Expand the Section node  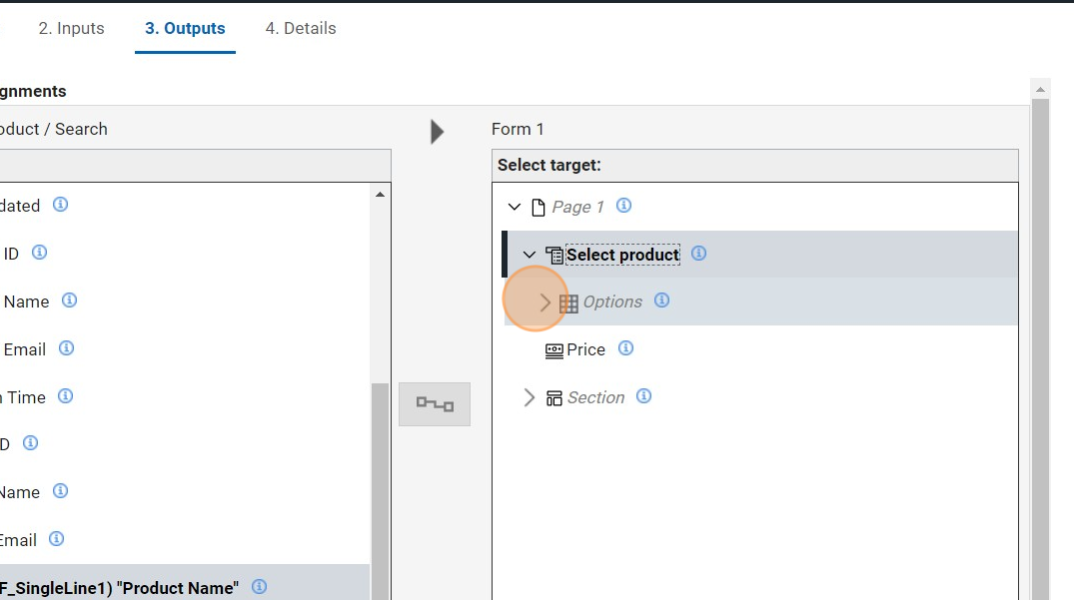click(530, 397)
